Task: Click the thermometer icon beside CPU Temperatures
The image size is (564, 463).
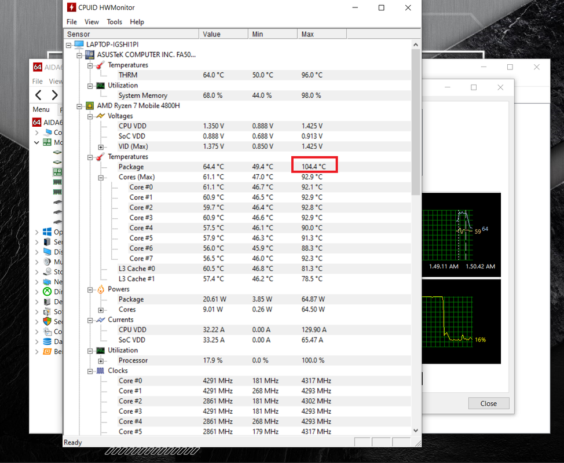Action: tap(100, 157)
